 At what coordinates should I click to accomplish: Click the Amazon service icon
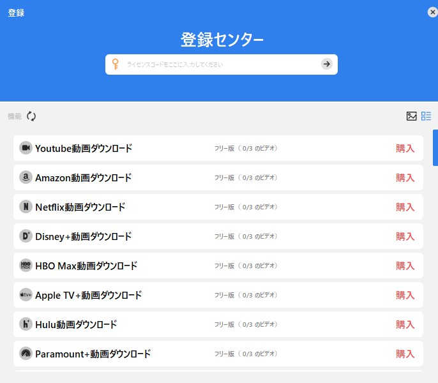coord(26,177)
